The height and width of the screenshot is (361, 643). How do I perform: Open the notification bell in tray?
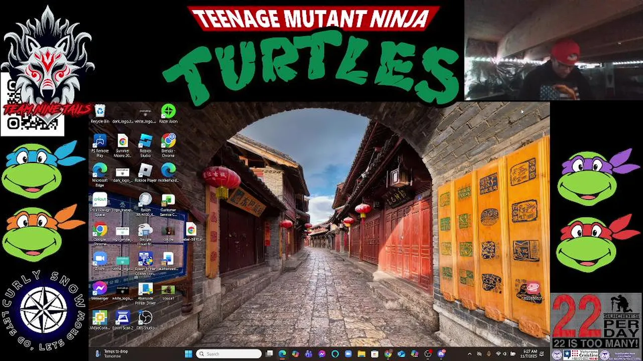click(x=542, y=354)
